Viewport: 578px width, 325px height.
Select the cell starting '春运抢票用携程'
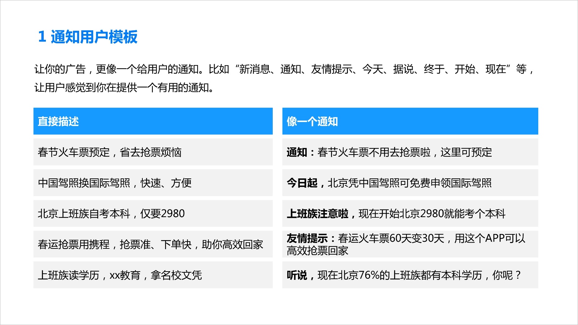pyautogui.click(x=153, y=244)
